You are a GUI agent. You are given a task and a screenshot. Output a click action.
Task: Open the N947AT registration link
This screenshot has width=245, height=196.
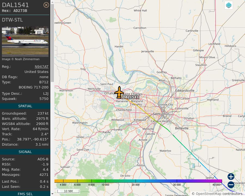pos(41,66)
